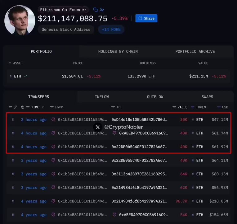Open the 4 years ago transaction worth $218.05M
This screenshot has width=237, height=224.
tap(34, 201)
